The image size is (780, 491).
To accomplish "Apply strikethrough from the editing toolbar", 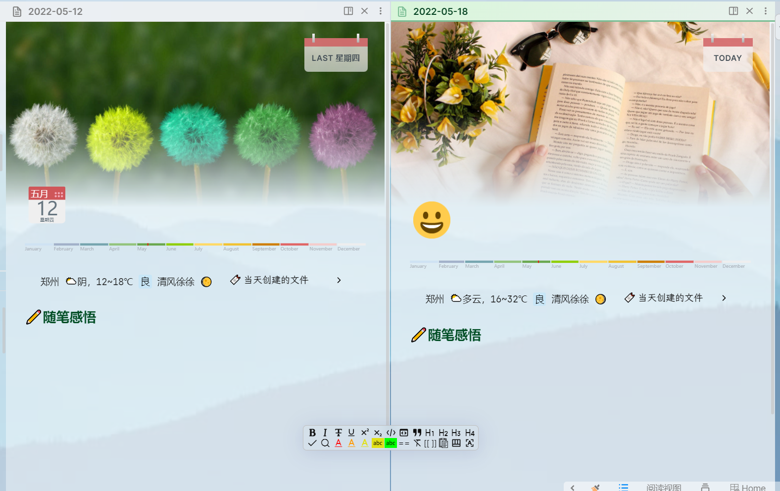I will 338,433.
